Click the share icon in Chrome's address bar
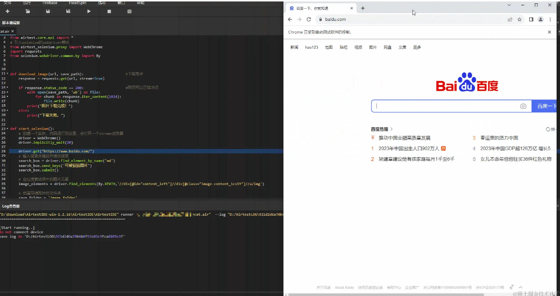The image size is (560, 296). coord(510,19)
